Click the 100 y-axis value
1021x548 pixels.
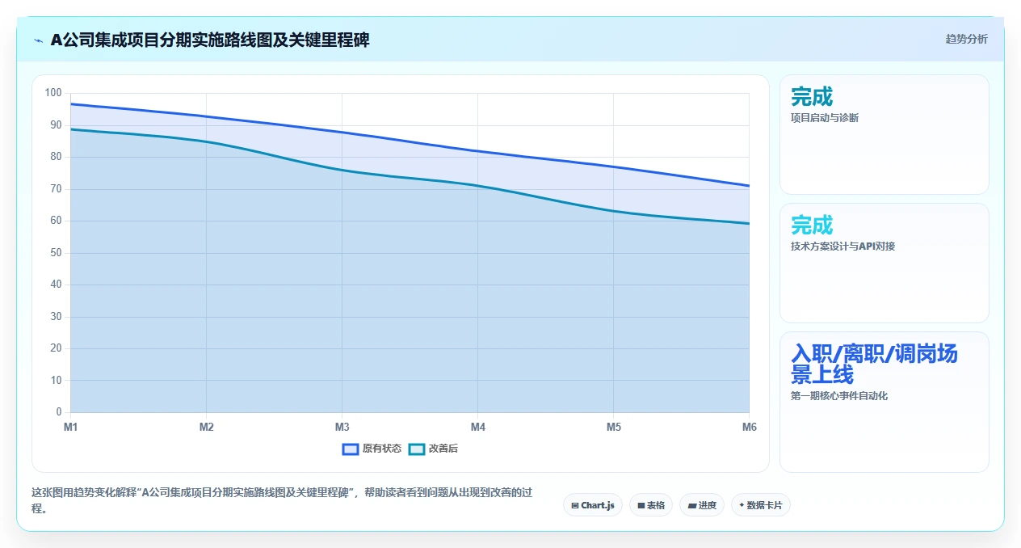point(53,93)
